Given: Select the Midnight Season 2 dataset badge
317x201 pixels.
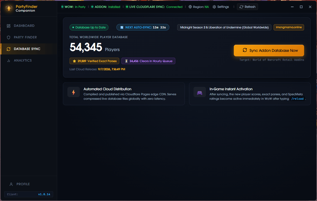Looking at the screenshot, I should [224, 27].
